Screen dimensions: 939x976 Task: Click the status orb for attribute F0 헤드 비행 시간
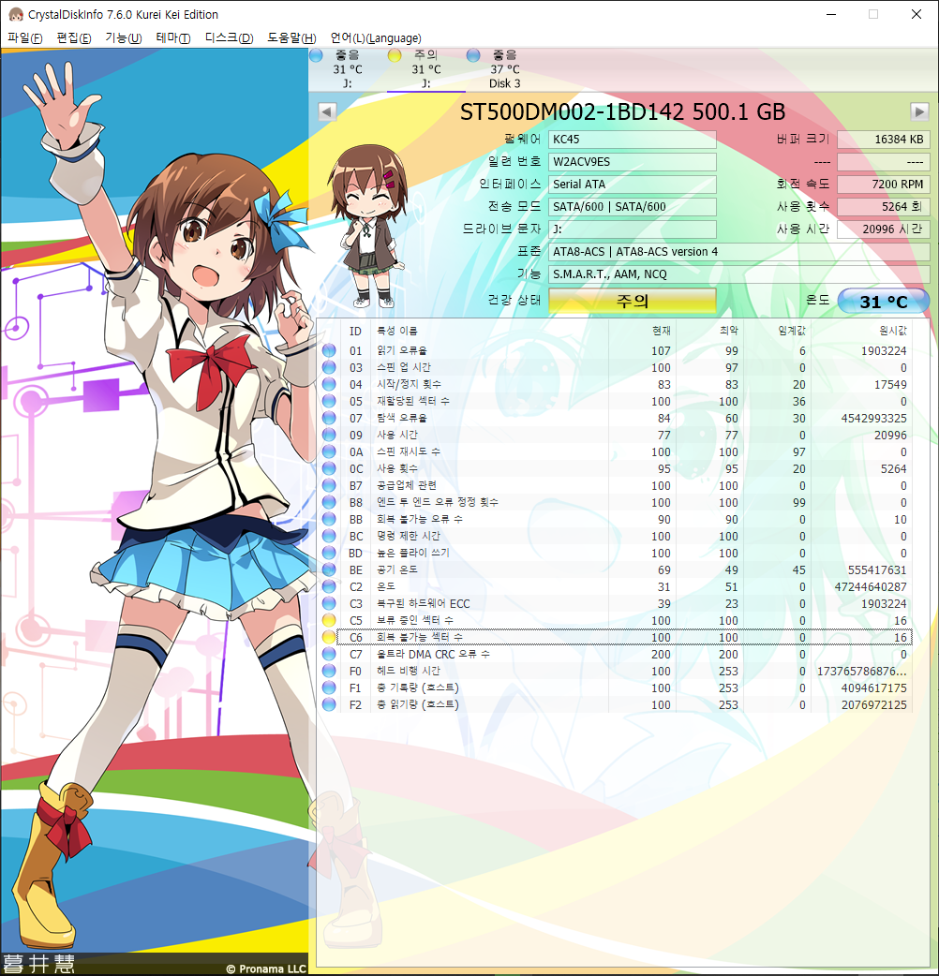pos(329,671)
